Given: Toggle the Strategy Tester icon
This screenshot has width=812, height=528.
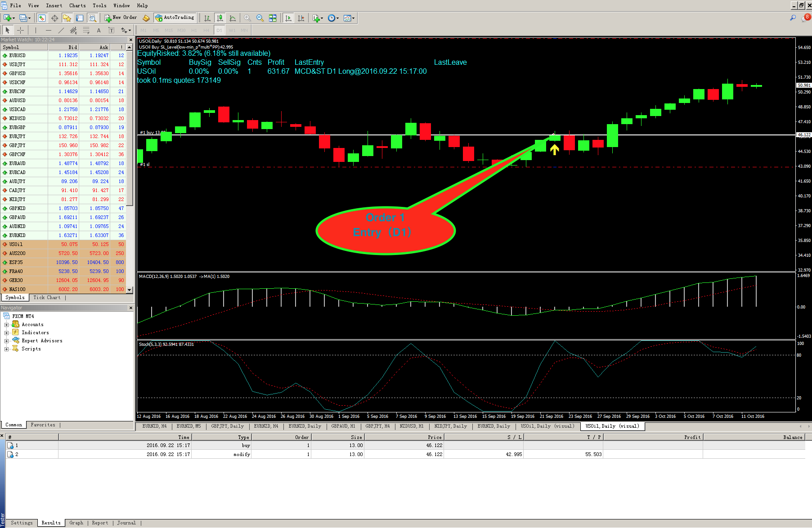Looking at the screenshot, I should tap(92, 18).
